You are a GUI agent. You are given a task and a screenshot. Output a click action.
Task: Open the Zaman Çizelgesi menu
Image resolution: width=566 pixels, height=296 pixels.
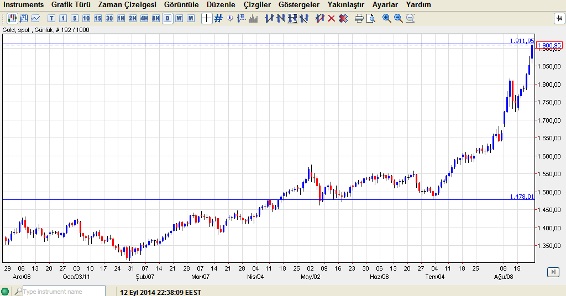[x=128, y=4]
